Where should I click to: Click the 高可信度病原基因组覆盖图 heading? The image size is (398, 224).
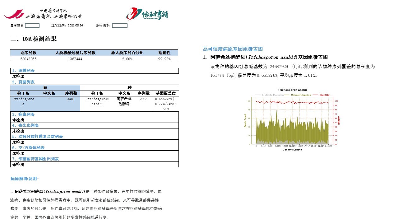pos(233,49)
